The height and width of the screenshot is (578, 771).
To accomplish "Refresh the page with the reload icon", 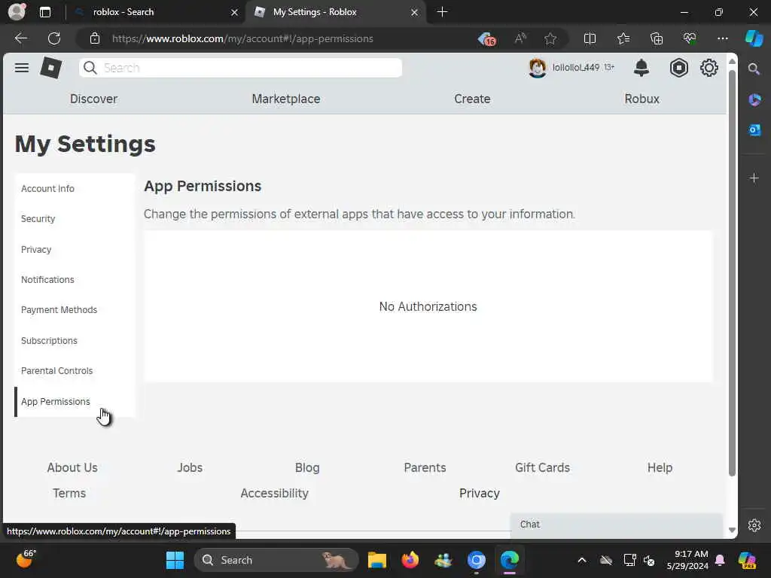I will point(54,38).
